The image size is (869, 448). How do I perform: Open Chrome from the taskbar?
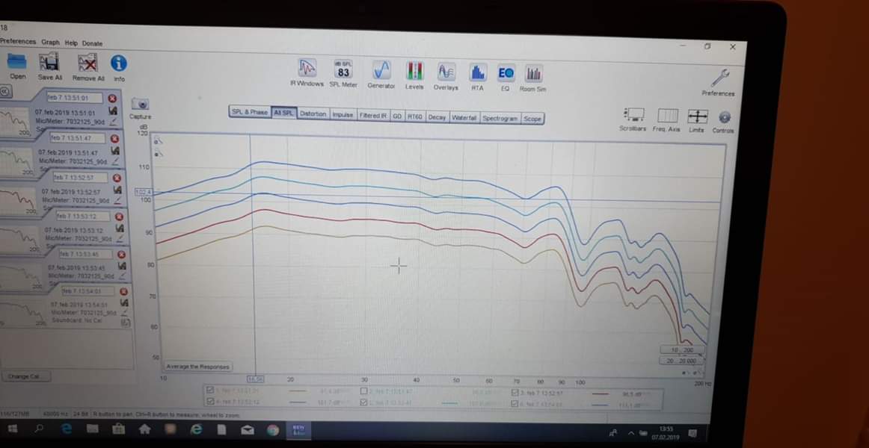click(273, 430)
